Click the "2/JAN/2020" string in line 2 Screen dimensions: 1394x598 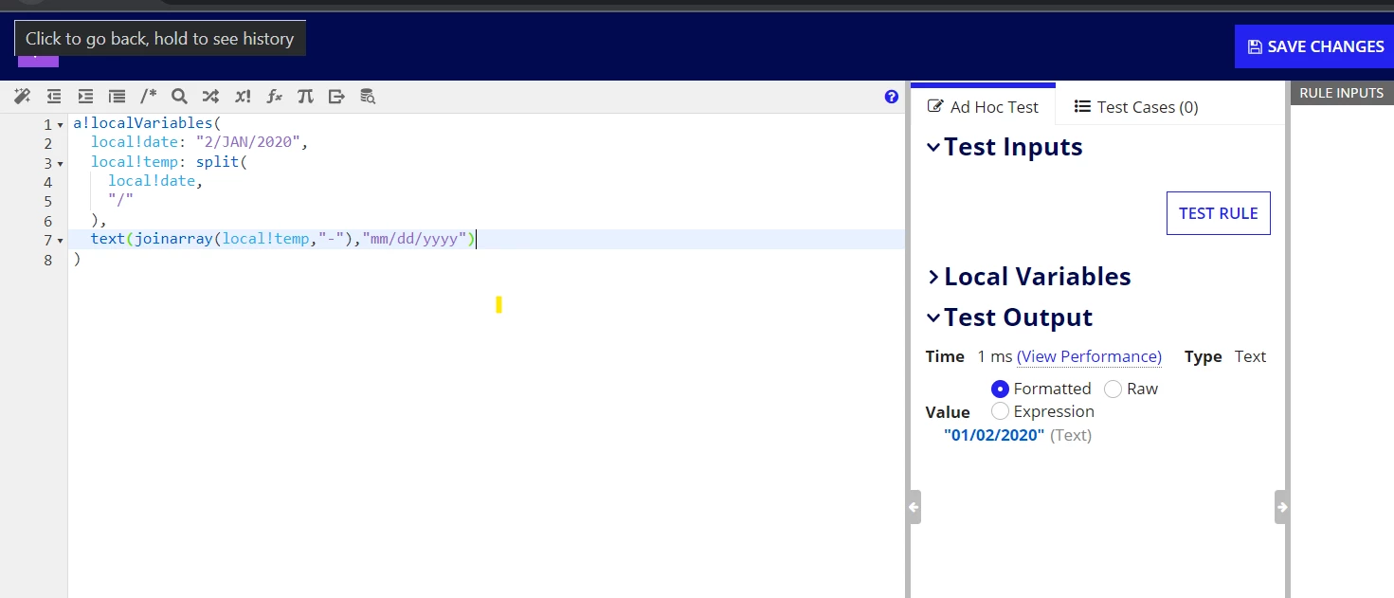pyautogui.click(x=248, y=142)
